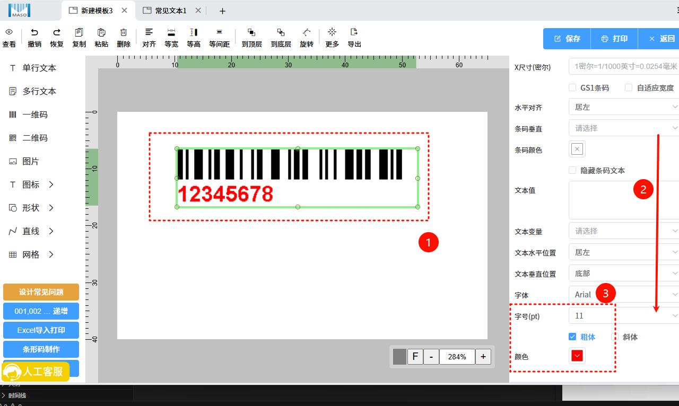Click the Save (保存) button
Screen dimensions: 679x406
coord(567,39)
